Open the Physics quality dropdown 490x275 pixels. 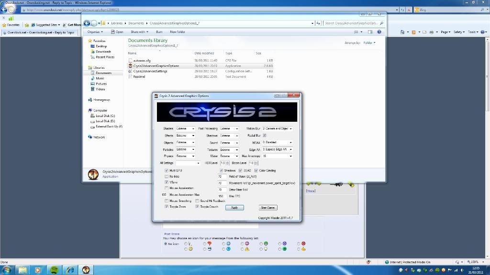pyautogui.click(x=185, y=156)
